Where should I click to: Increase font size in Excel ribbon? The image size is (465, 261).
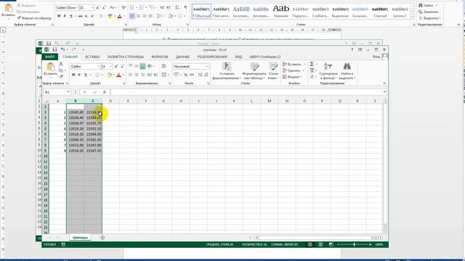point(116,66)
